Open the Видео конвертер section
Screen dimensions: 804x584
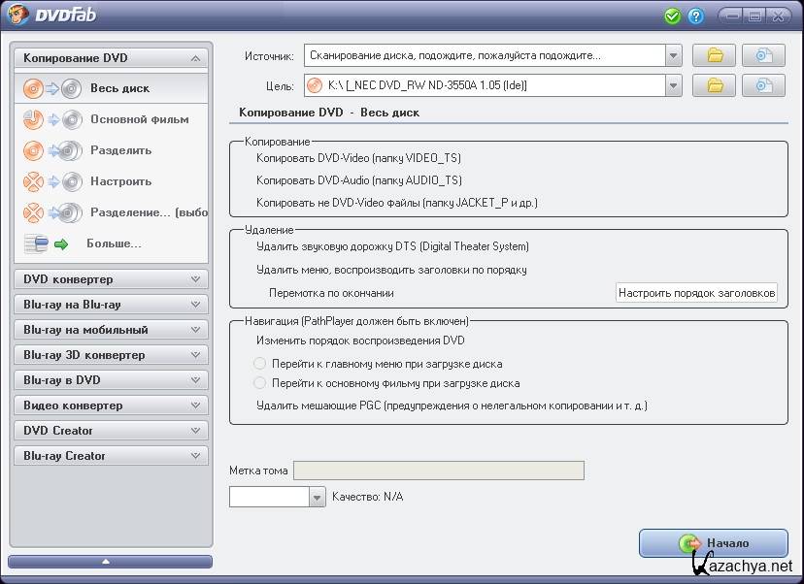pyautogui.click(x=111, y=406)
